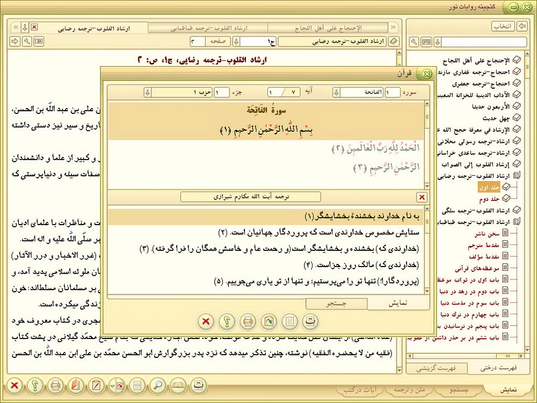The image size is (537, 403).
Task: Open مقدمهٔ مترجم in the tree
Action: [x=484, y=246]
